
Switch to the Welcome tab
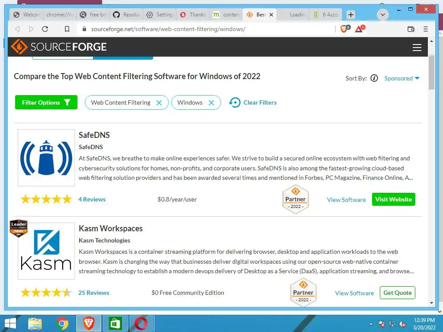point(27,15)
